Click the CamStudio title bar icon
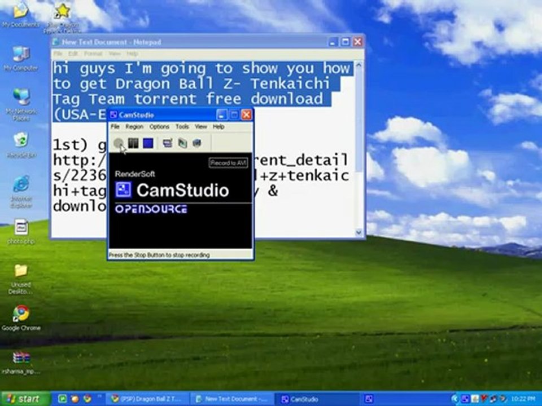 tap(113, 114)
